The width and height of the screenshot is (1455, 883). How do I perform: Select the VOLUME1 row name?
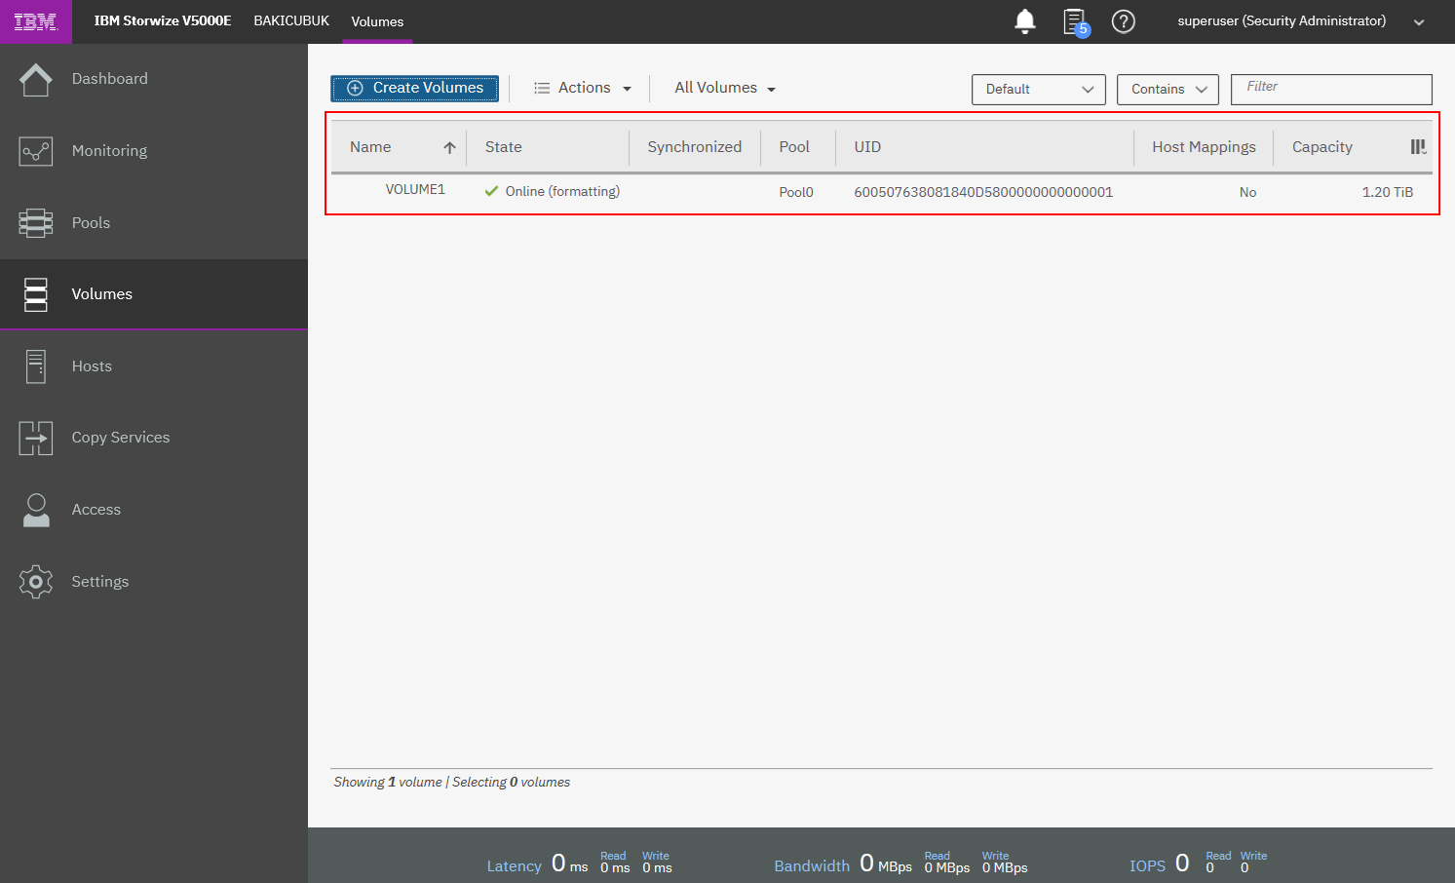point(415,189)
